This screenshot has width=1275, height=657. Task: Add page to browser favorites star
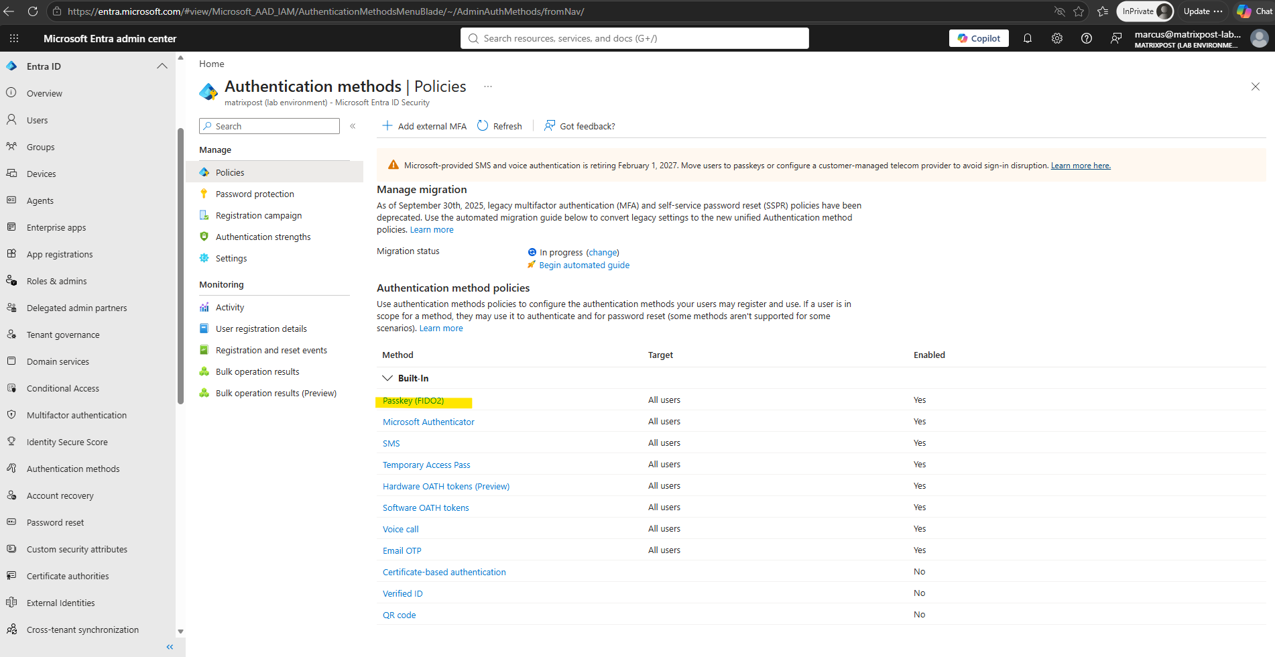[x=1079, y=11]
